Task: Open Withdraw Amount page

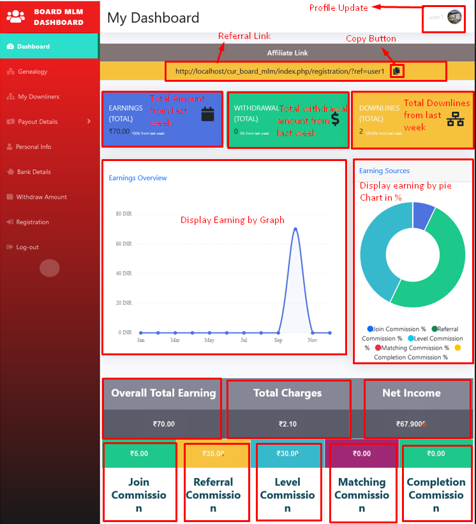Action: (x=49, y=197)
